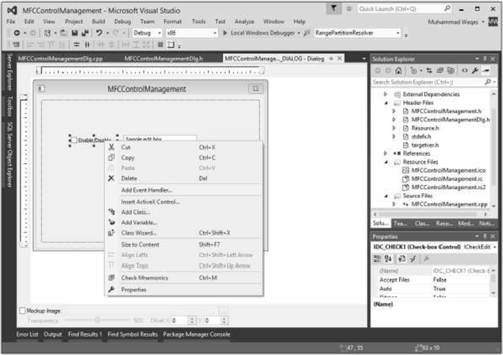
Task: Click the Categorized view icon in Properties panel
Action: (x=377, y=259)
